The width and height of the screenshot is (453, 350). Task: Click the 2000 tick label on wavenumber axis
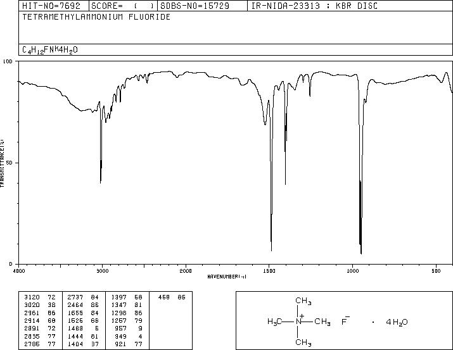click(x=186, y=271)
